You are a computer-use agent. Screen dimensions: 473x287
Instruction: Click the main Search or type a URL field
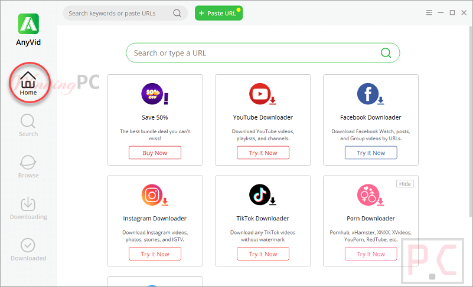point(263,53)
